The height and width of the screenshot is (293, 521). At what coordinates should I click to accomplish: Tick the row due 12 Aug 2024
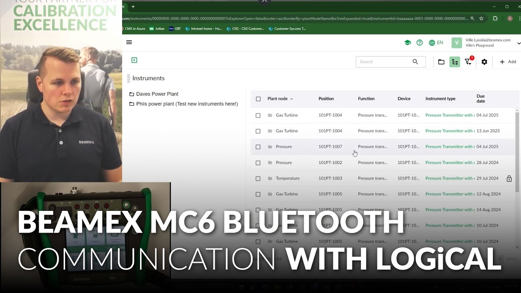click(x=258, y=194)
